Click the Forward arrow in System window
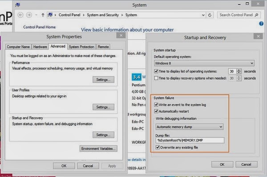The image size is (267, 177). pos(29,15)
